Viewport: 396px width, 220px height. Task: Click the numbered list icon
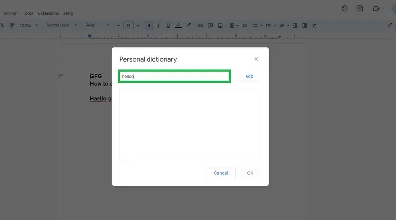click(282, 25)
